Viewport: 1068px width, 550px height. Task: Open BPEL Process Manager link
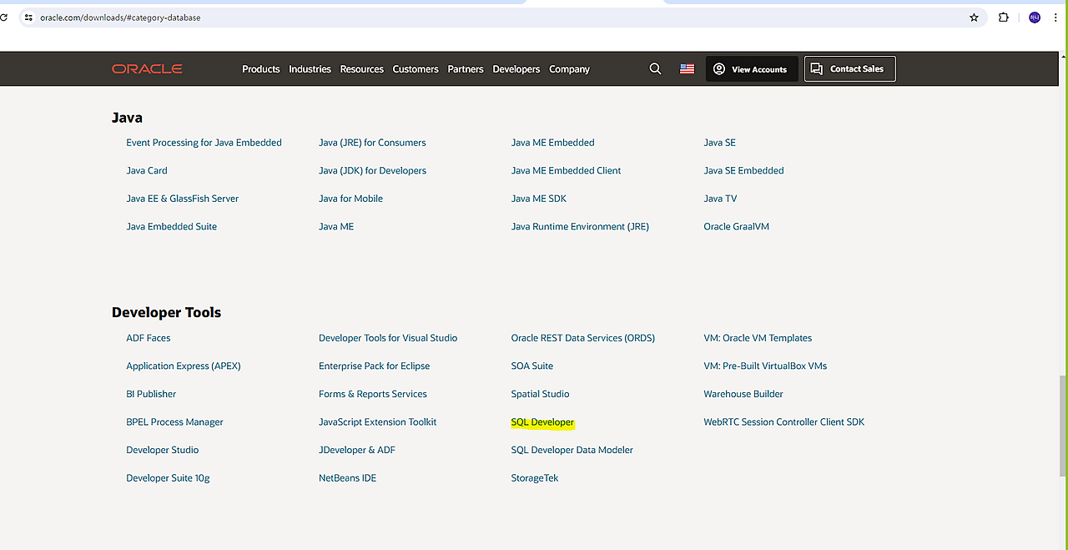174,422
